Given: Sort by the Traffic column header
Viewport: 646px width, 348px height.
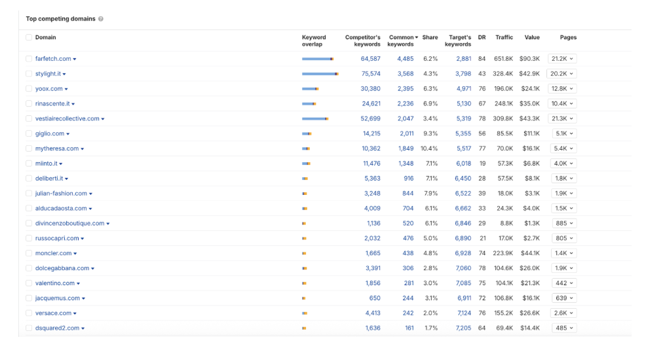Looking at the screenshot, I should [x=504, y=37].
